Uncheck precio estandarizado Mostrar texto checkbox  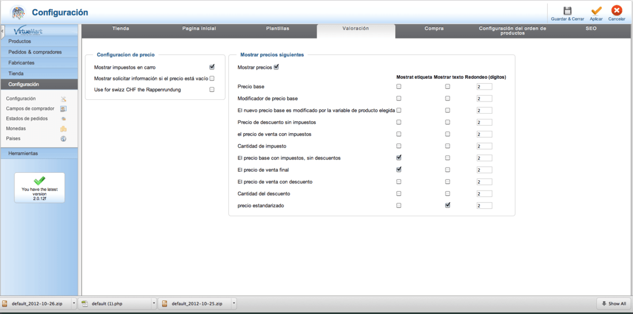click(x=447, y=206)
